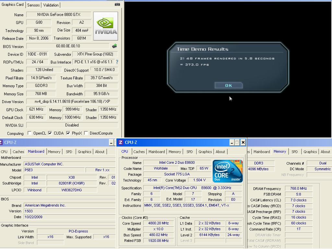
Task: Select Caches tab in left CPU-Z window
Action: pyautogui.click(x=18, y=152)
